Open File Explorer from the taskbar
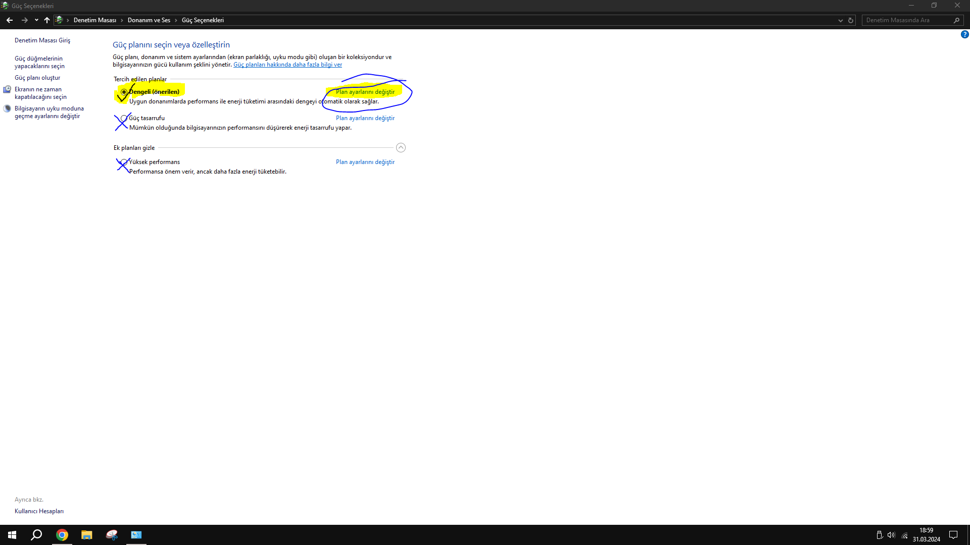 click(87, 535)
